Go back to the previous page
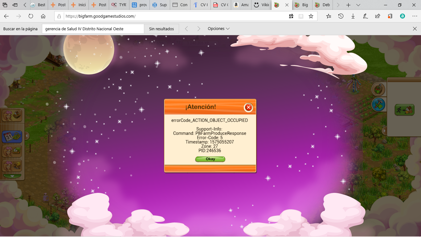The height and width of the screenshot is (237, 421). click(6, 16)
